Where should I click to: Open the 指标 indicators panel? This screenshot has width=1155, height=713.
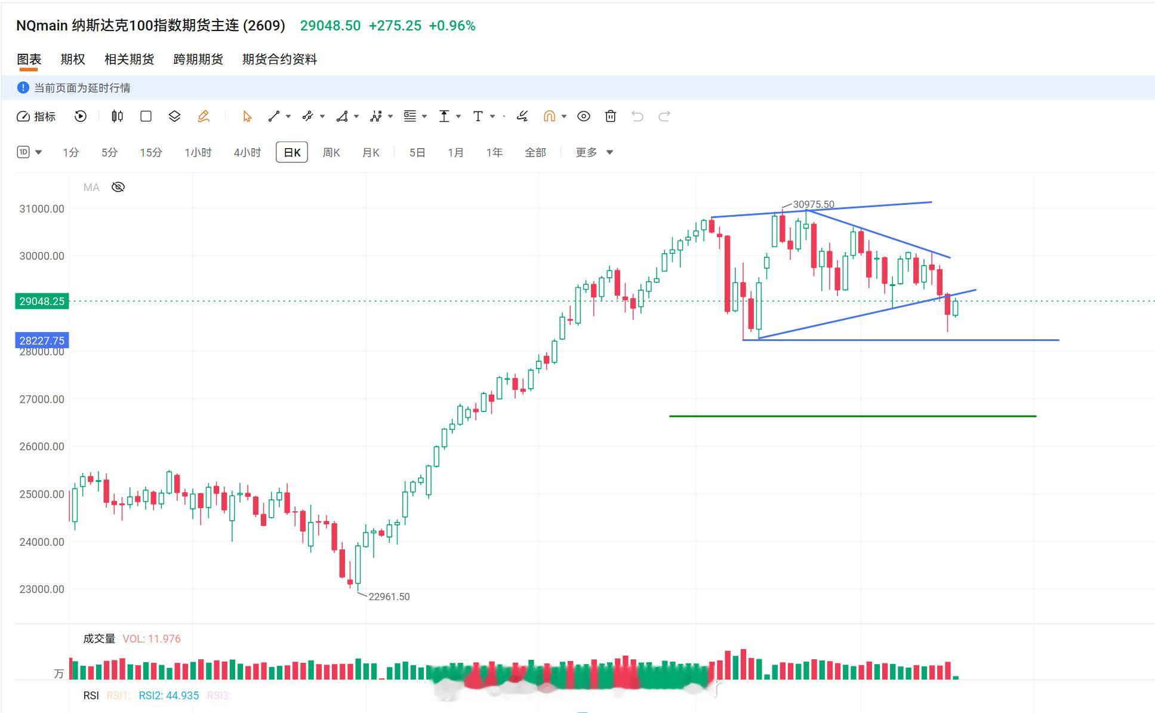point(36,116)
